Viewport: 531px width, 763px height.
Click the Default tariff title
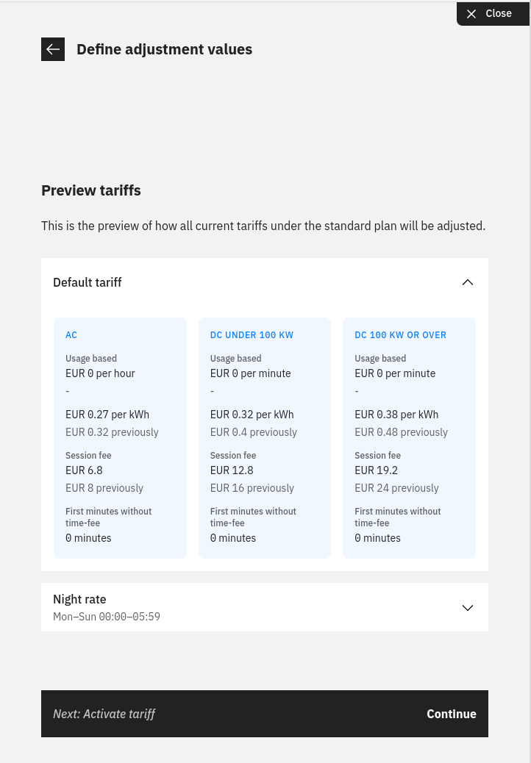point(88,282)
